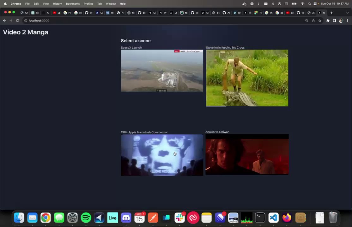
Task: Open Messages from the dock
Action: pos(59,218)
